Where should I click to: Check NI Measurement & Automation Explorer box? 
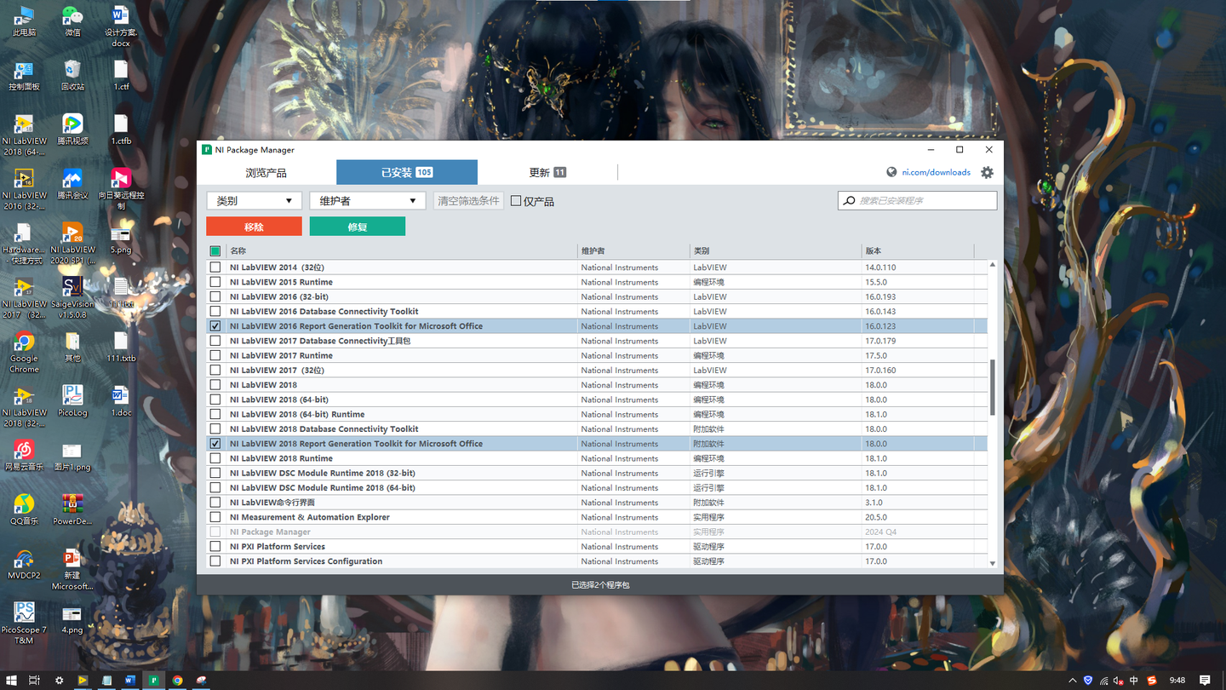(x=215, y=517)
